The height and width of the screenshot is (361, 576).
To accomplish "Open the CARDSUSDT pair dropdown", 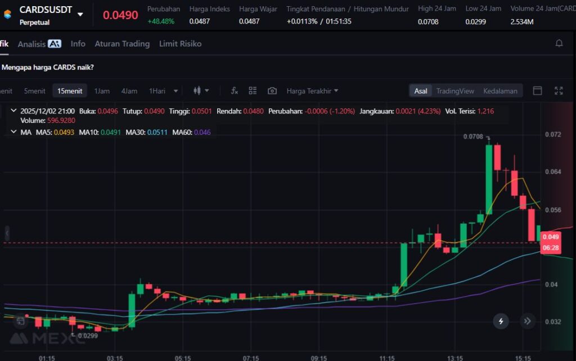I will (x=80, y=15).
